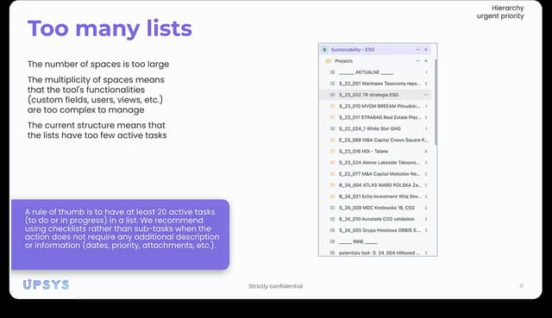Open list S_23_016 HDI - Talans
This screenshot has height=318, width=552.
pyautogui.click(x=363, y=151)
